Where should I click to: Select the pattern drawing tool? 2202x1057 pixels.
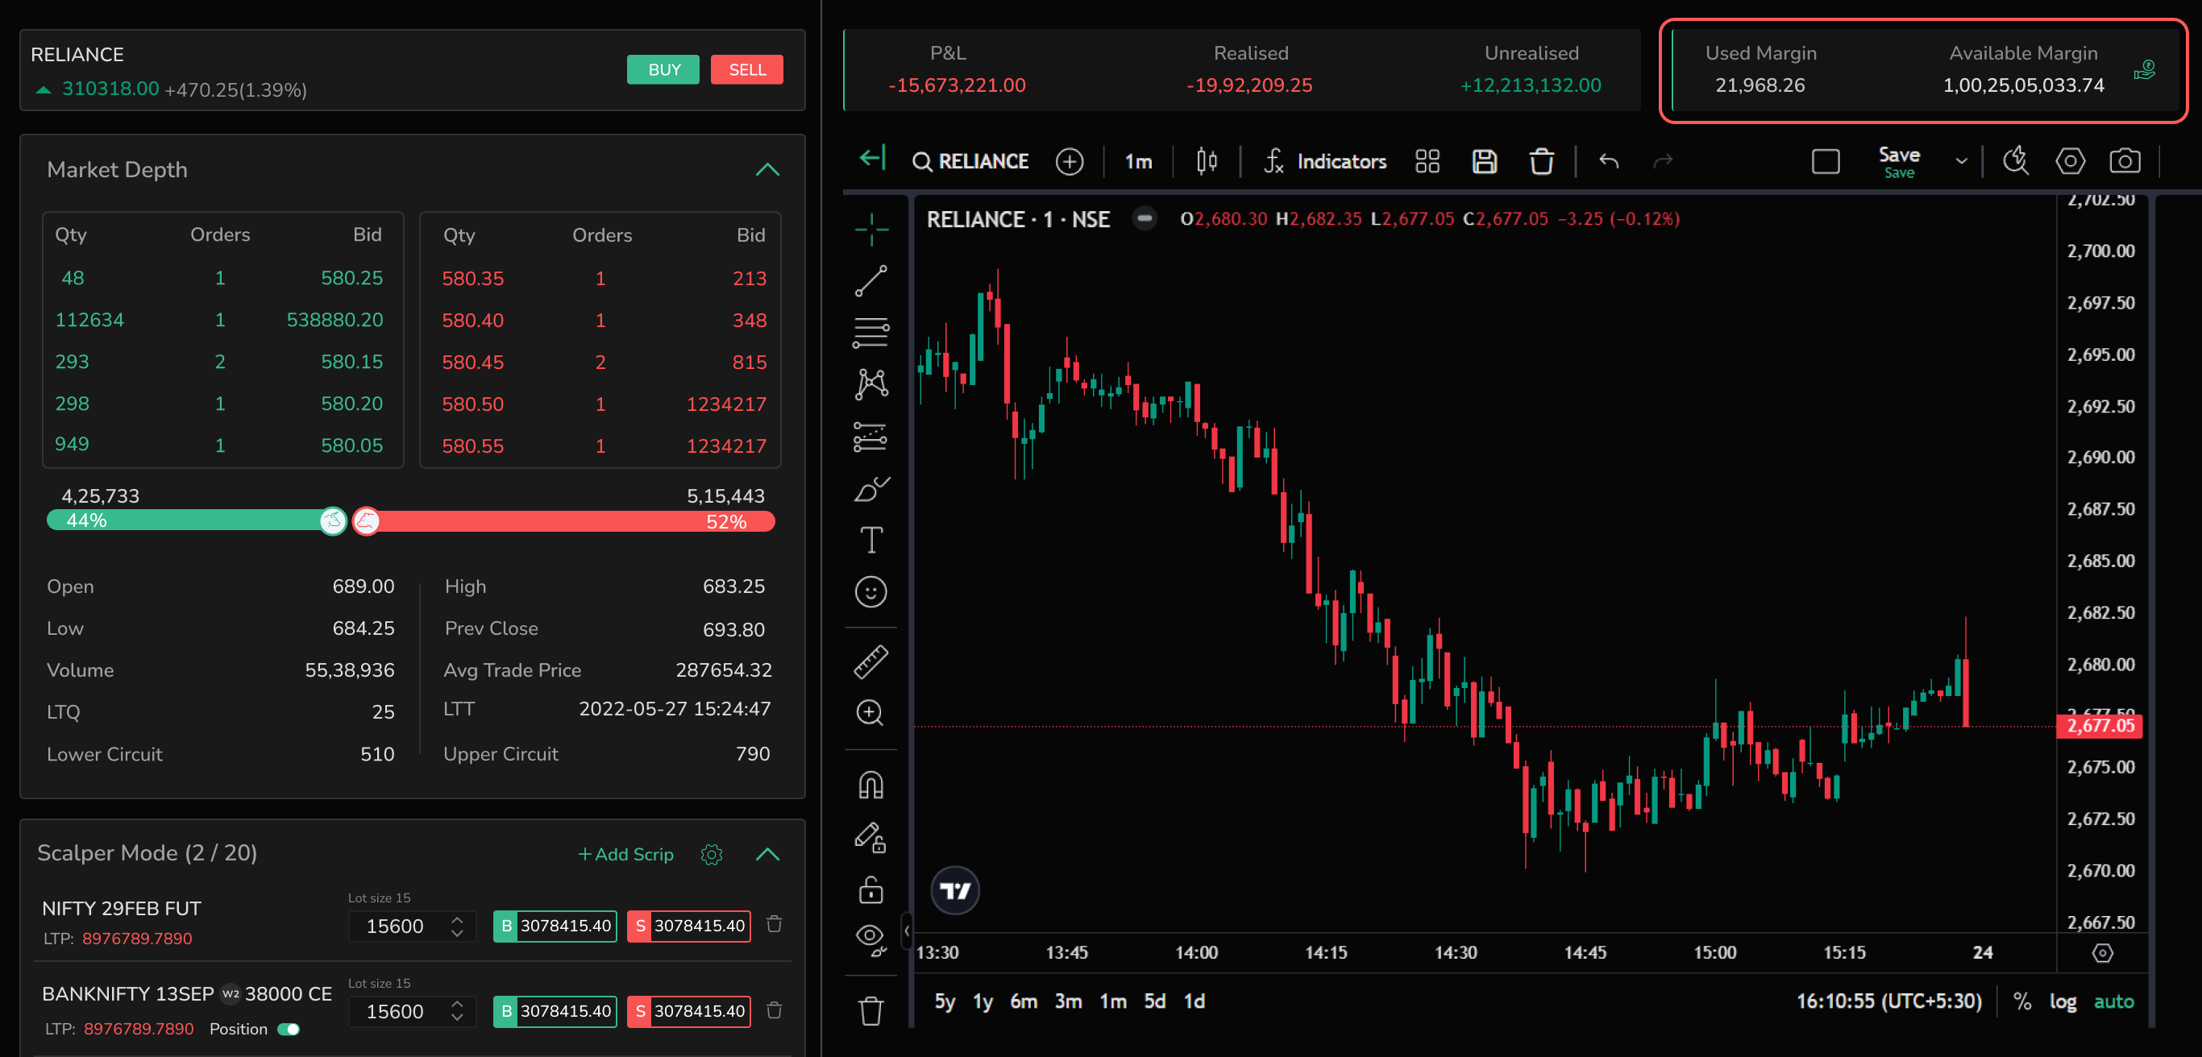coord(871,383)
